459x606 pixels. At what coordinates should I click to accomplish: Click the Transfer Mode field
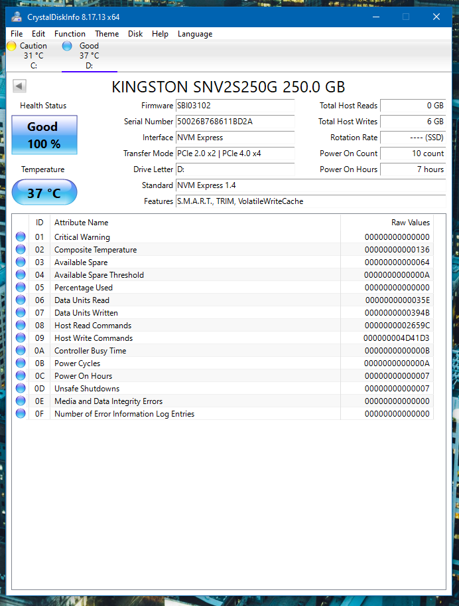pos(235,153)
